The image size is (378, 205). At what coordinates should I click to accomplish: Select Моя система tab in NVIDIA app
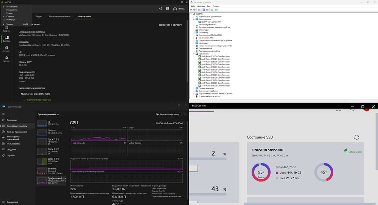click(x=84, y=16)
